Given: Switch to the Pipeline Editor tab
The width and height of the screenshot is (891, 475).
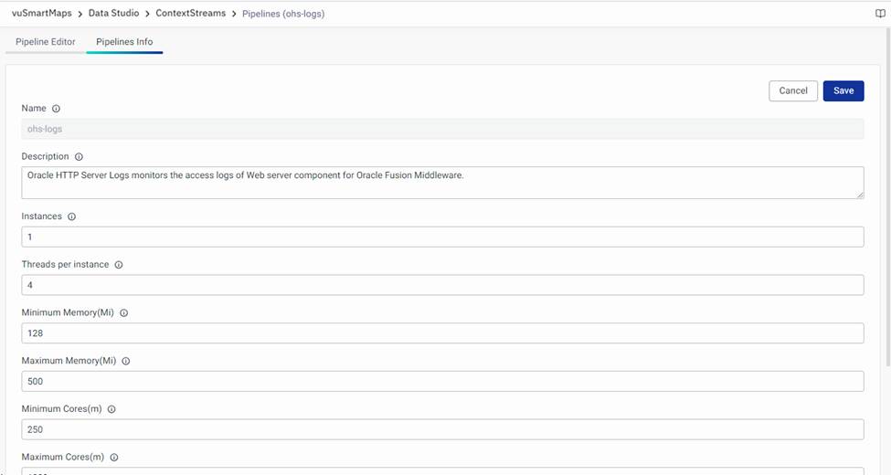Looking at the screenshot, I should click(x=46, y=42).
